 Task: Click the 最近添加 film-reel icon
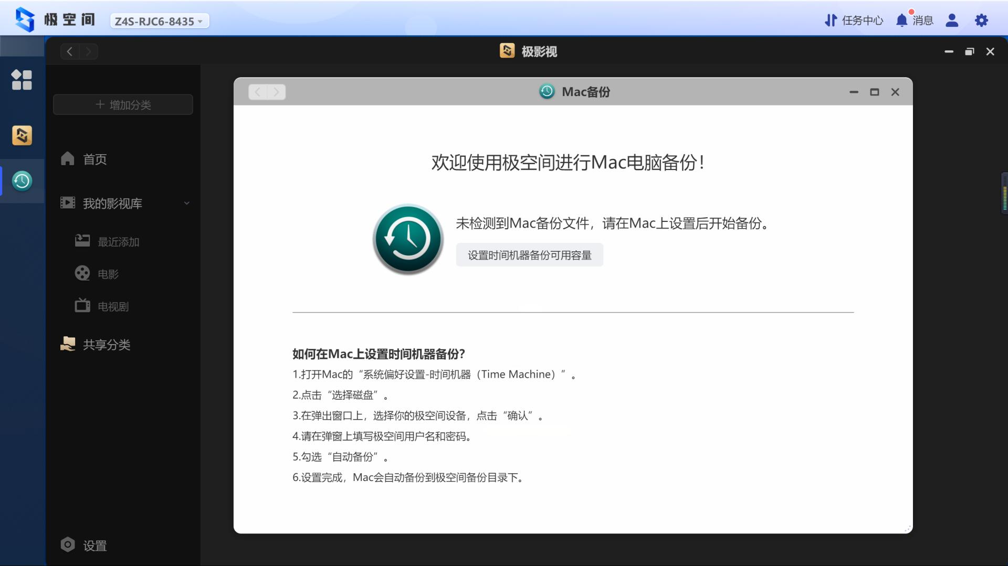[82, 241]
